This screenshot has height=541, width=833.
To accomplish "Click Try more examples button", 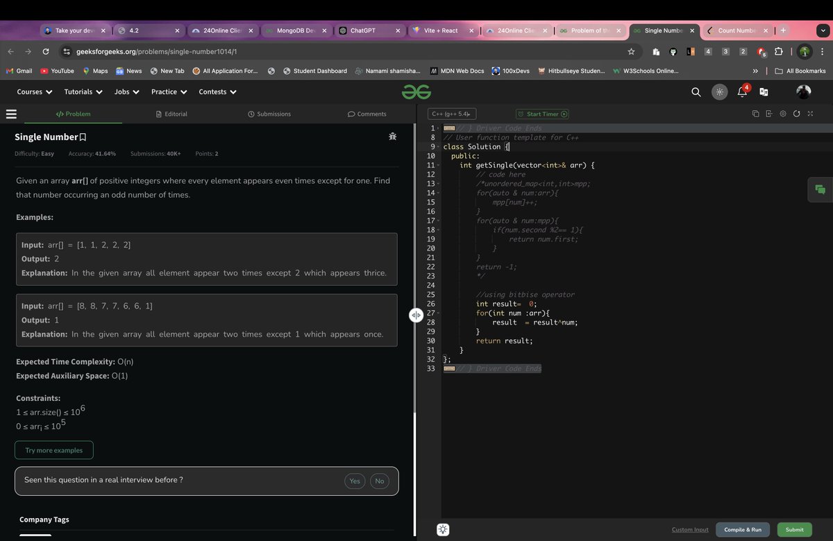I will (54, 450).
